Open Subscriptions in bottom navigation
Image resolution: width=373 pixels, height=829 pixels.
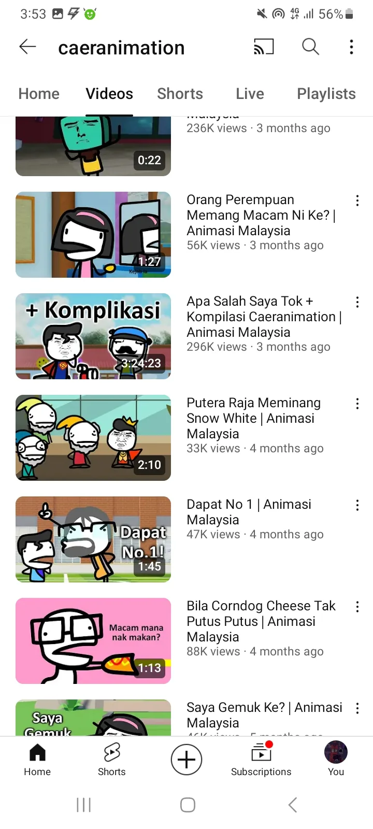[x=261, y=759]
